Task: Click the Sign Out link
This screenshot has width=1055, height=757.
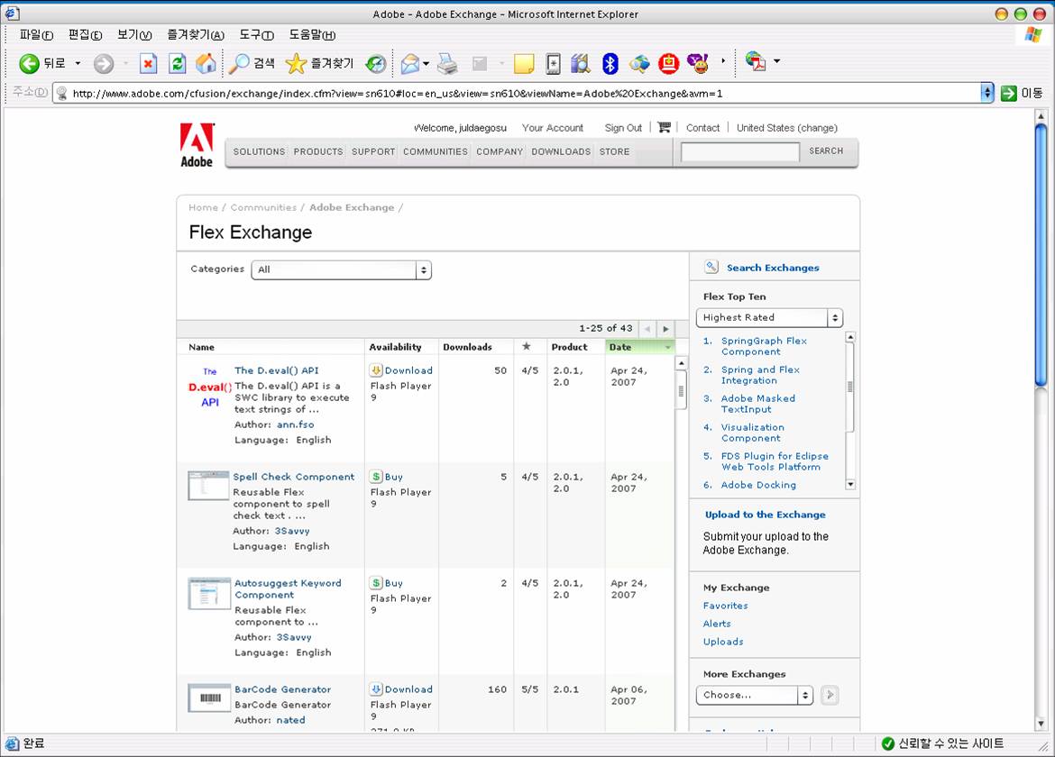Action: 623,128
